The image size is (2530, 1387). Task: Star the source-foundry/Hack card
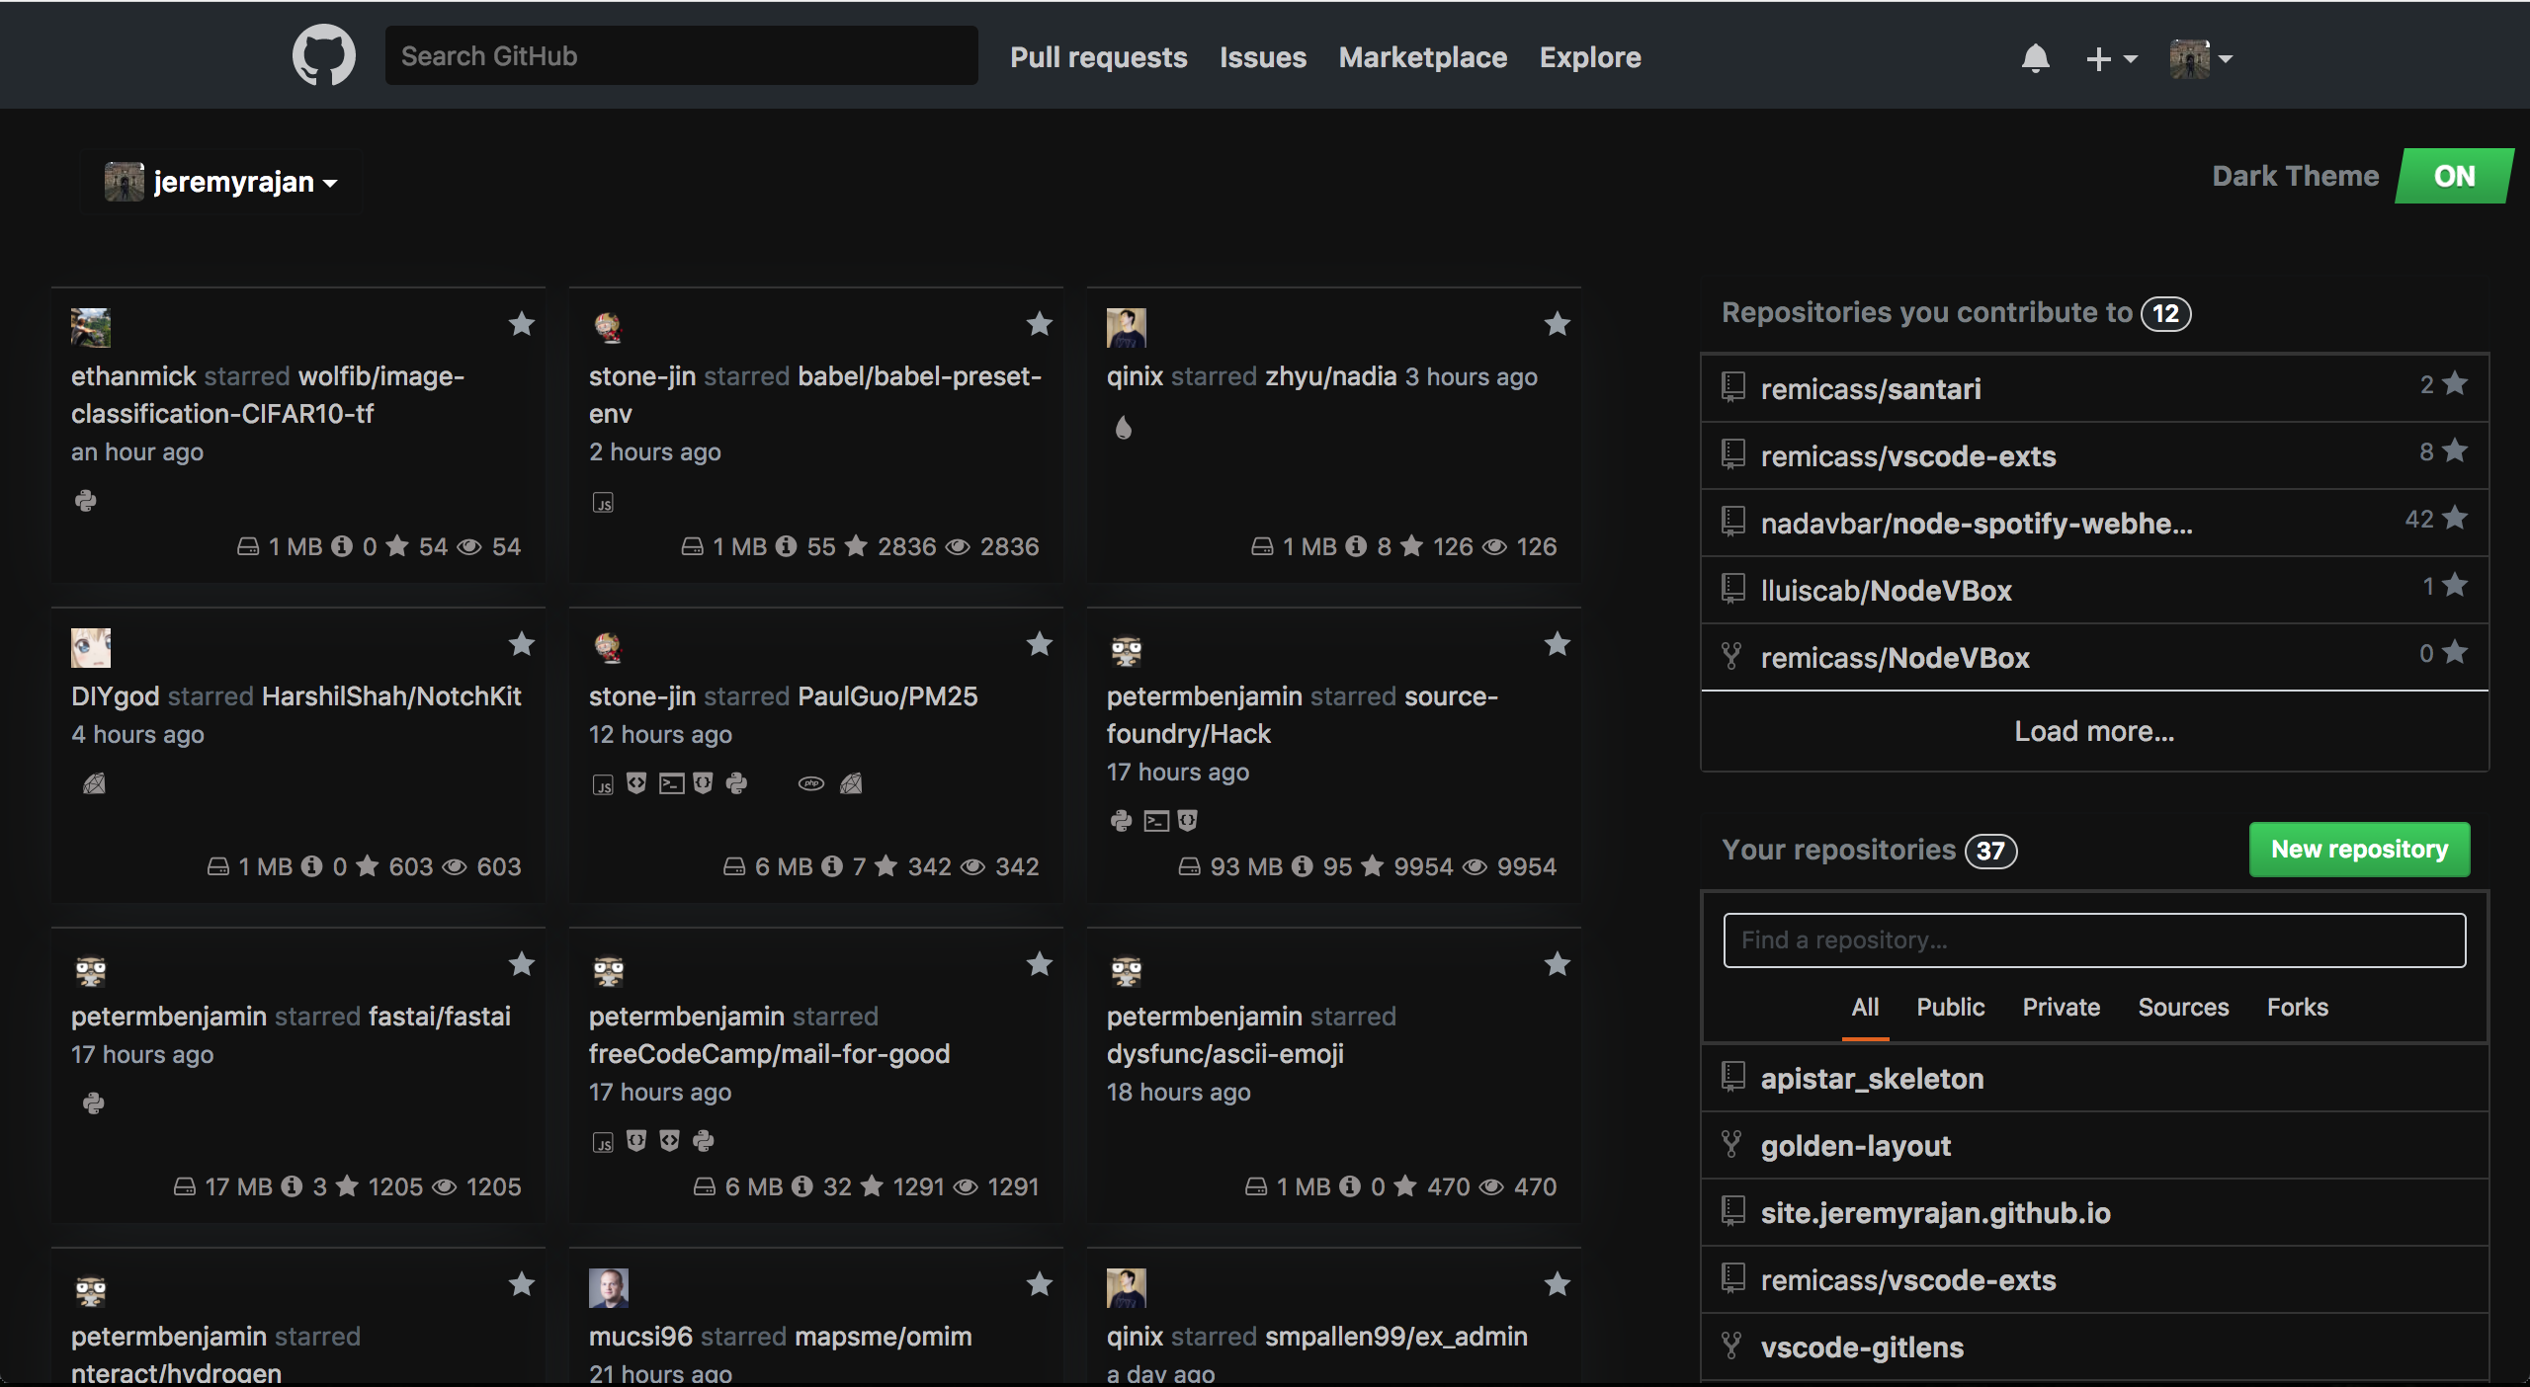[1557, 644]
